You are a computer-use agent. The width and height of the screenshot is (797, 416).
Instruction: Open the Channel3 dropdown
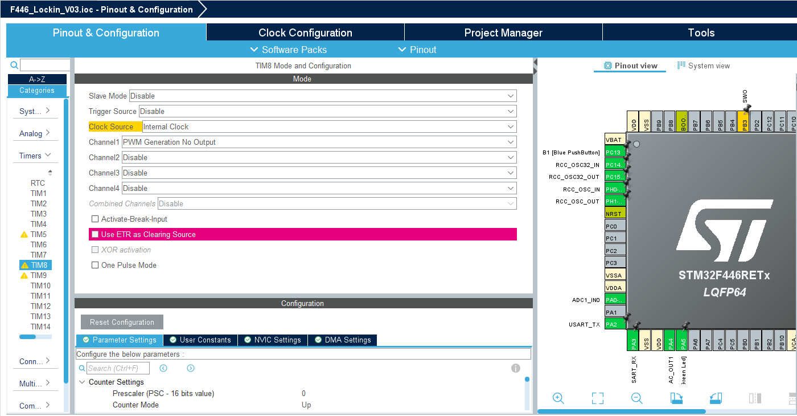pyautogui.click(x=319, y=173)
